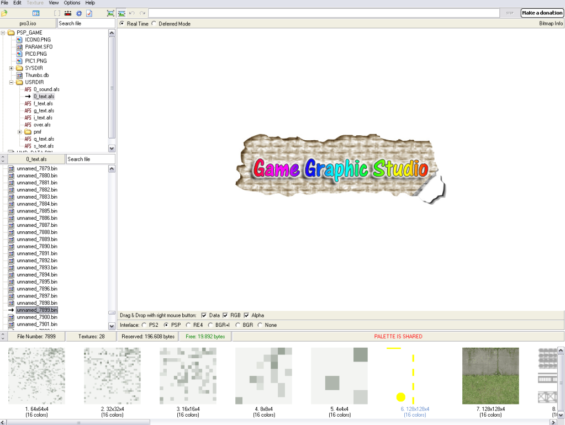This screenshot has height=425, width=565.
Task: Click the empty brackets toolbar icon
Action: click(x=57, y=13)
